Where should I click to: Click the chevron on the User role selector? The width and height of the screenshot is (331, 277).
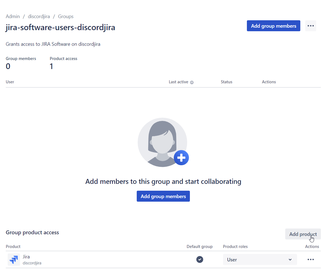point(290,259)
